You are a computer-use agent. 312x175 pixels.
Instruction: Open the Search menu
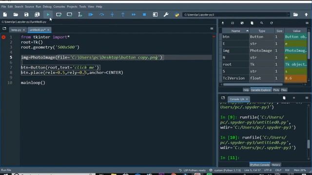tap(19, 6)
